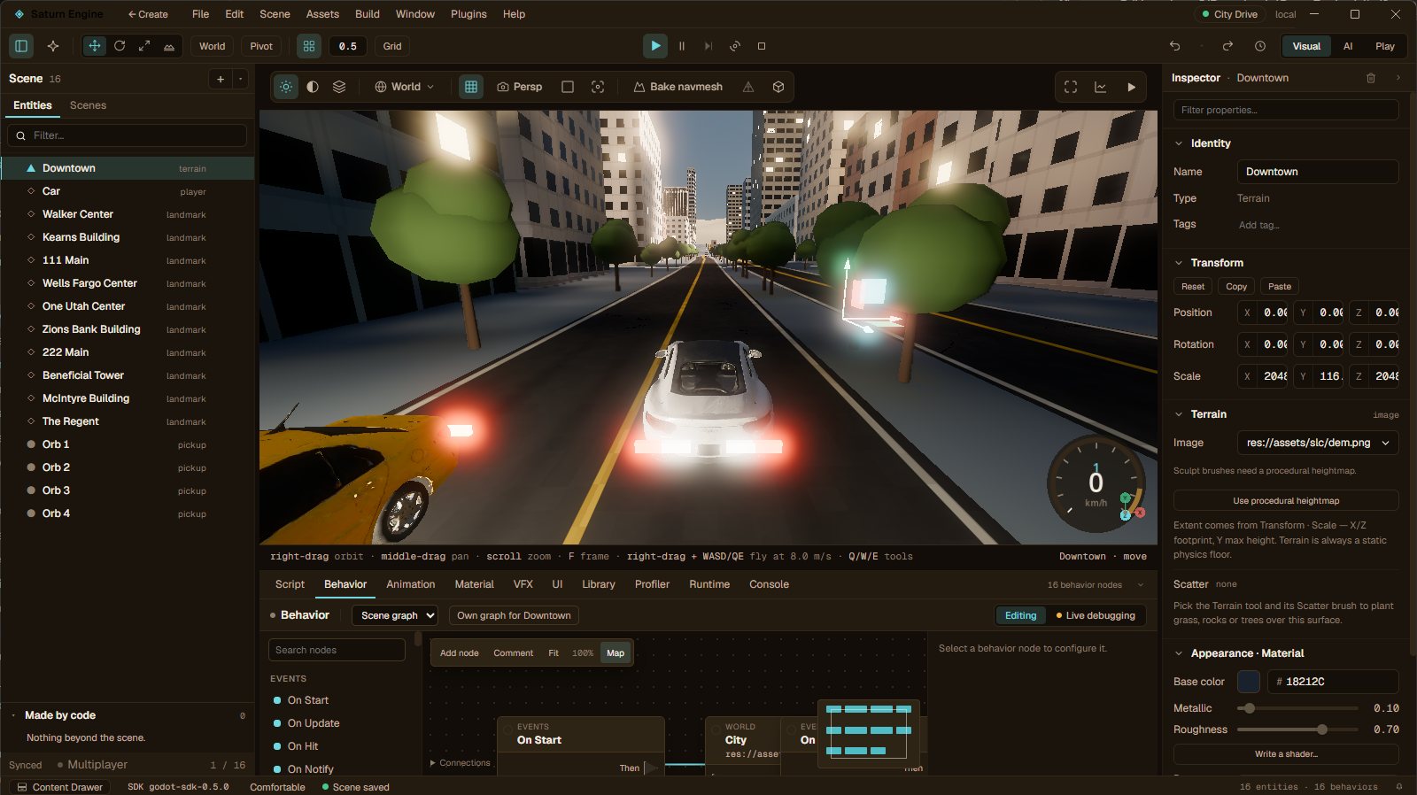Open the history clock icon
The width and height of the screenshot is (1417, 795).
tap(1260, 46)
